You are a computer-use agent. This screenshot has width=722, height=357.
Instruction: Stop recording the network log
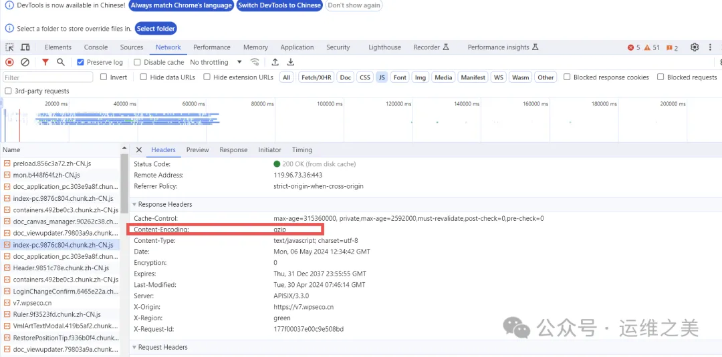(9, 62)
